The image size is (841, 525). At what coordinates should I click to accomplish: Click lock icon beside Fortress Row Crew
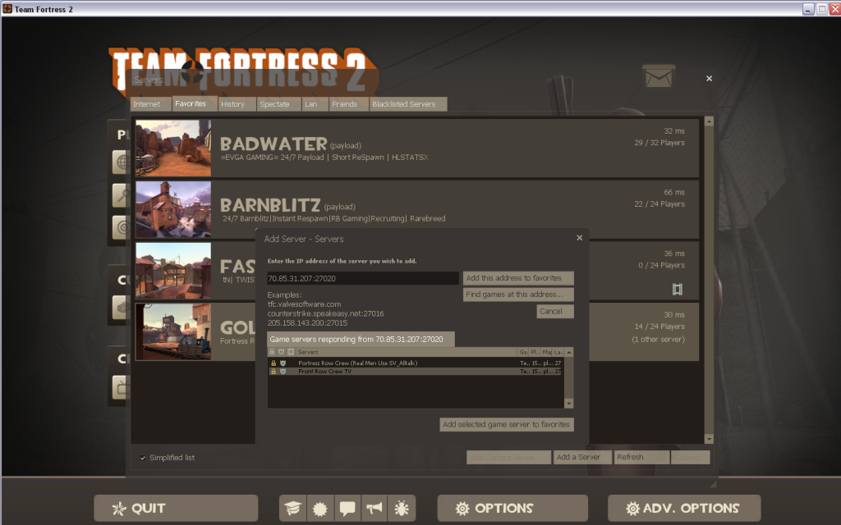(x=273, y=363)
